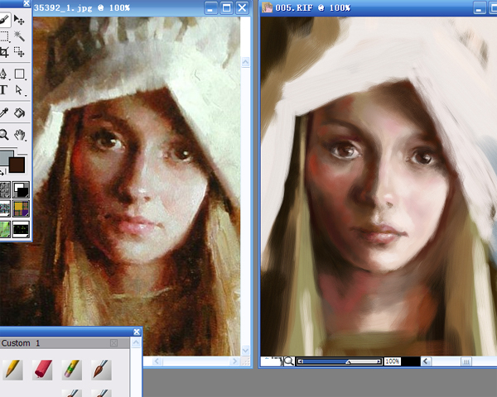The image size is (497, 397).
Task: Select the Magnifier tool in toolbox
Action: (4, 134)
